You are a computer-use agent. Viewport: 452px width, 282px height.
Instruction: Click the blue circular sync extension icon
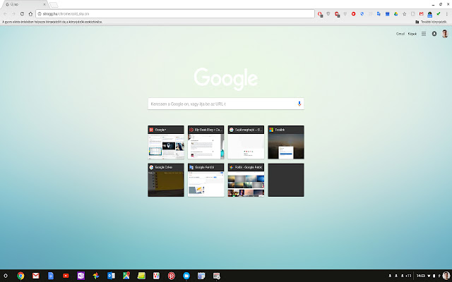tap(362, 14)
